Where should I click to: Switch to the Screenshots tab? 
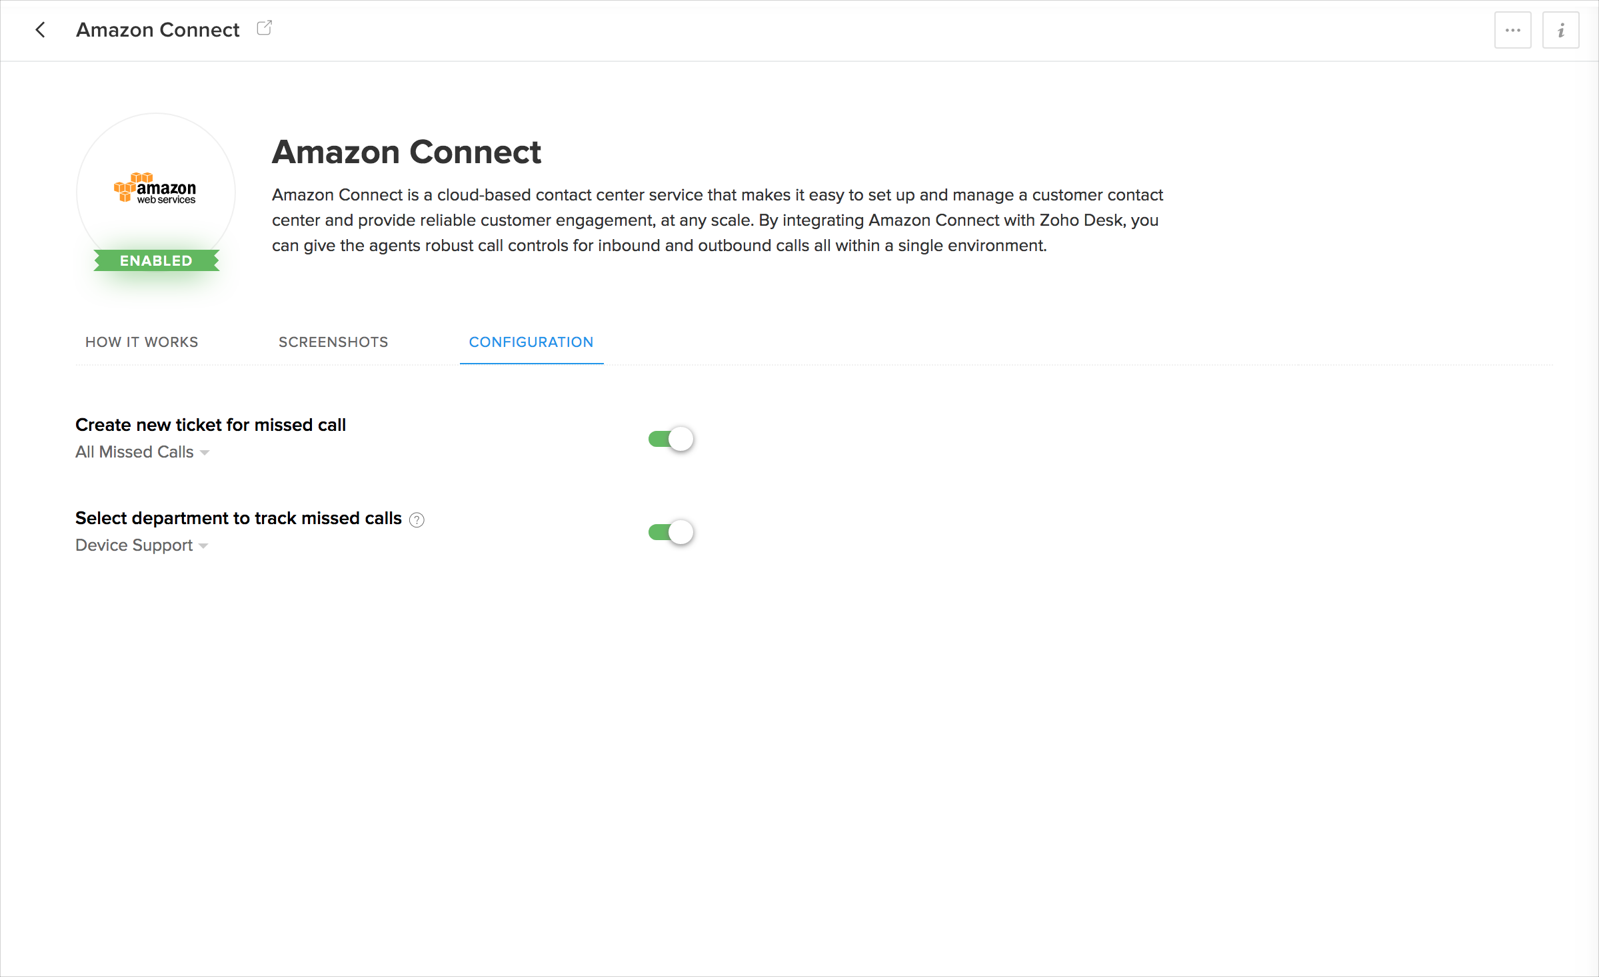(333, 342)
